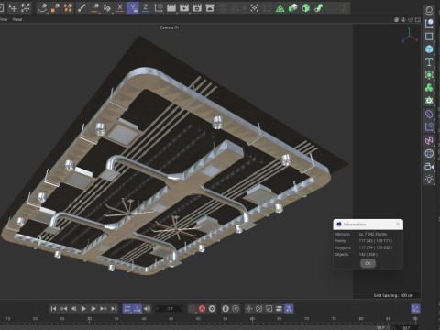440x330 pixels.
Task: Close the Information dialog
Action: pos(398,225)
